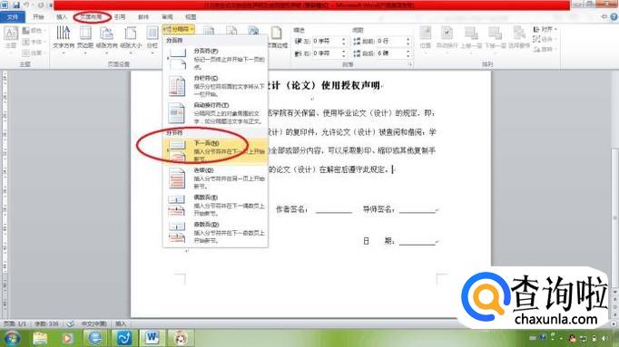Image resolution: width=619 pixels, height=347 pixels.
Task: Switch to the Insert (插入) ribbon tab
Action: (62, 17)
